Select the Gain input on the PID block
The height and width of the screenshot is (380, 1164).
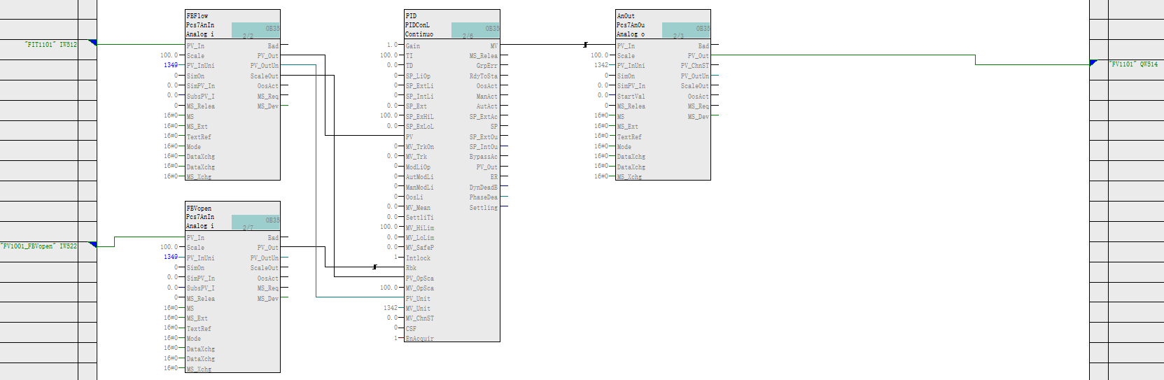click(413, 45)
